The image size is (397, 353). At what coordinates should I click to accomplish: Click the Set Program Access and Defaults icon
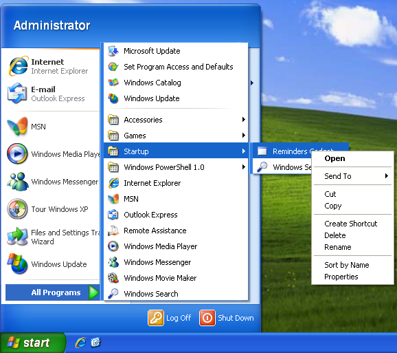point(113,67)
